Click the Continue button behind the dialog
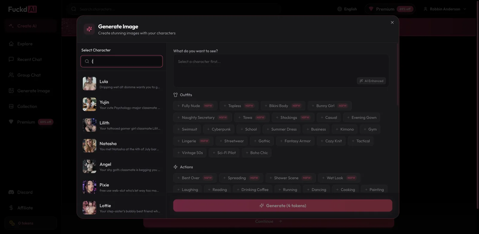 click(269, 221)
